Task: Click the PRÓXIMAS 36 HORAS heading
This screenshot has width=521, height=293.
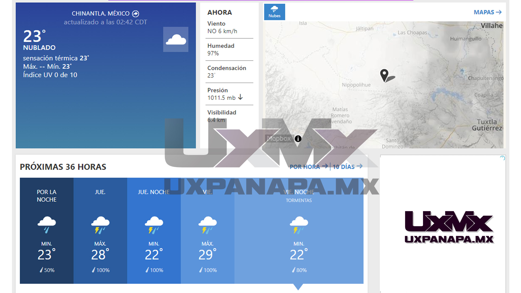Action: pyautogui.click(x=63, y=167)
